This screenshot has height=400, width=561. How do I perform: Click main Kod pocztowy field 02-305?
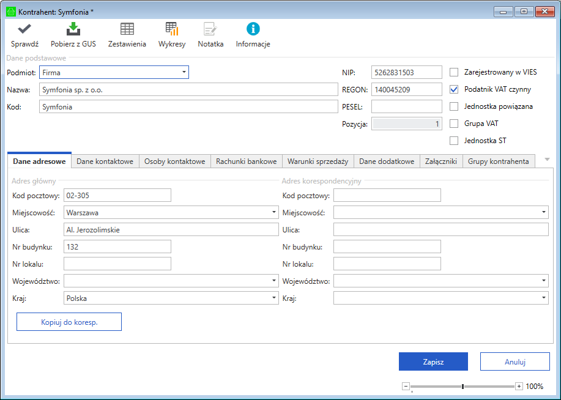coord(117,195)
